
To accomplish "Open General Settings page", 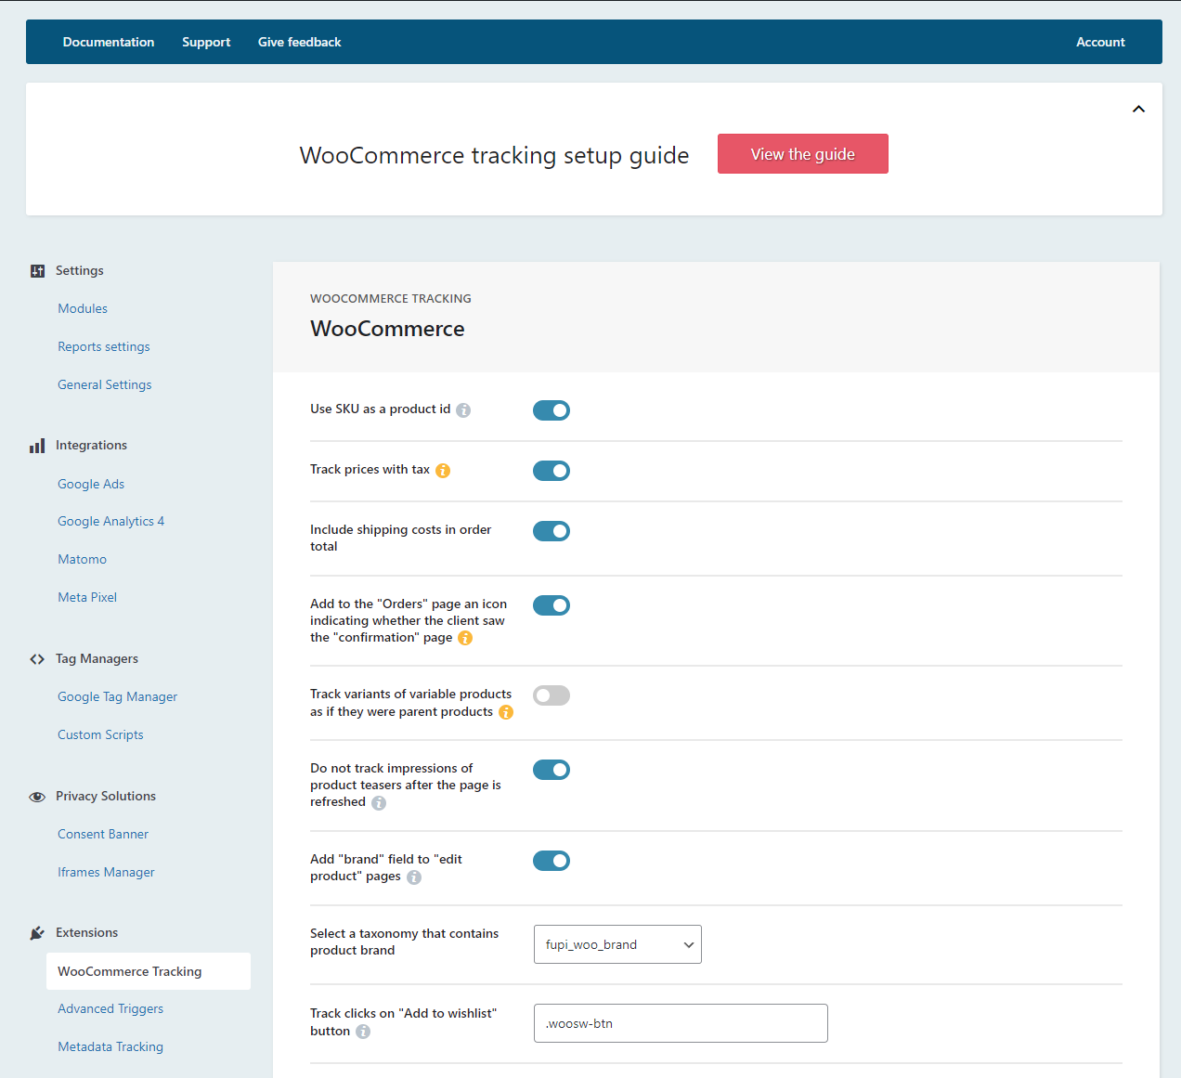I will pos(105,384).
